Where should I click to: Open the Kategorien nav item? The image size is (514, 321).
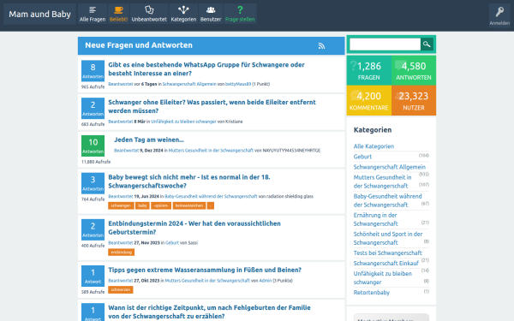[x=183, y=14]
